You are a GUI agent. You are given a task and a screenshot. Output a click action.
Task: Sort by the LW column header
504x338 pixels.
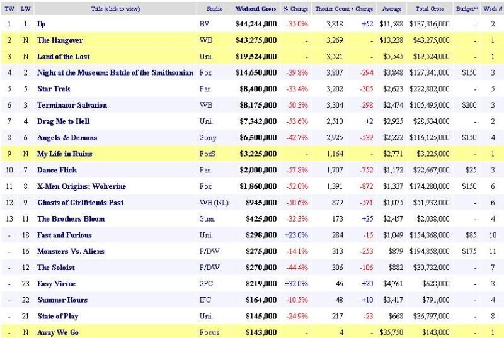point(25,9)
